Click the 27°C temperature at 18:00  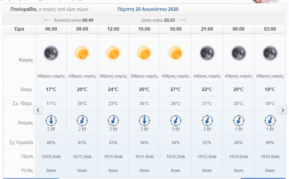176,89
